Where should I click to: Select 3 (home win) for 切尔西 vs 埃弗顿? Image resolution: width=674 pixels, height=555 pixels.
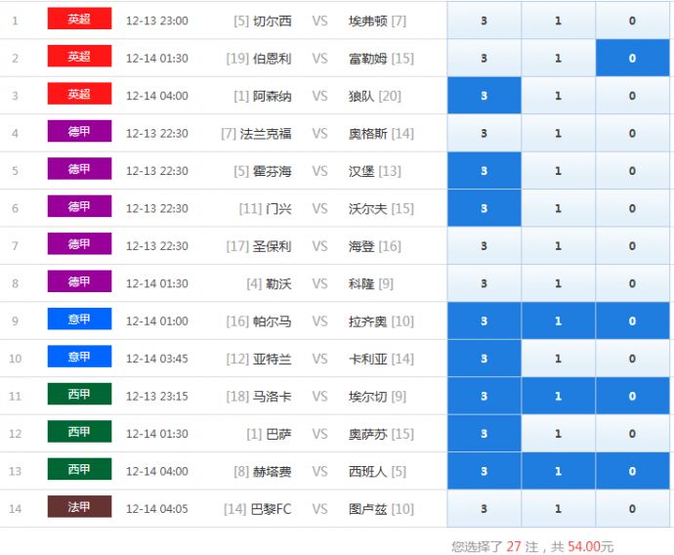484,21
